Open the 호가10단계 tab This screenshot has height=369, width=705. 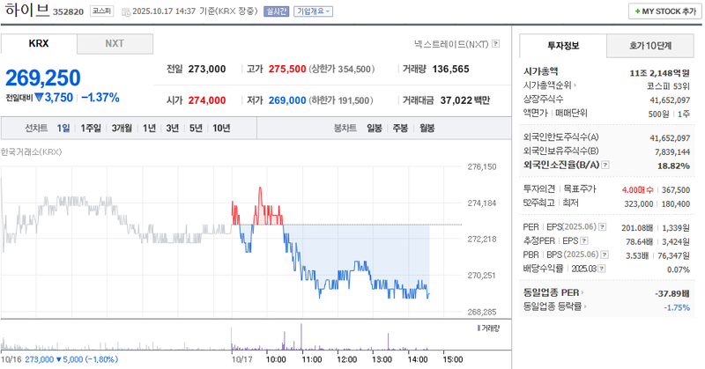[x=650, y=45]
